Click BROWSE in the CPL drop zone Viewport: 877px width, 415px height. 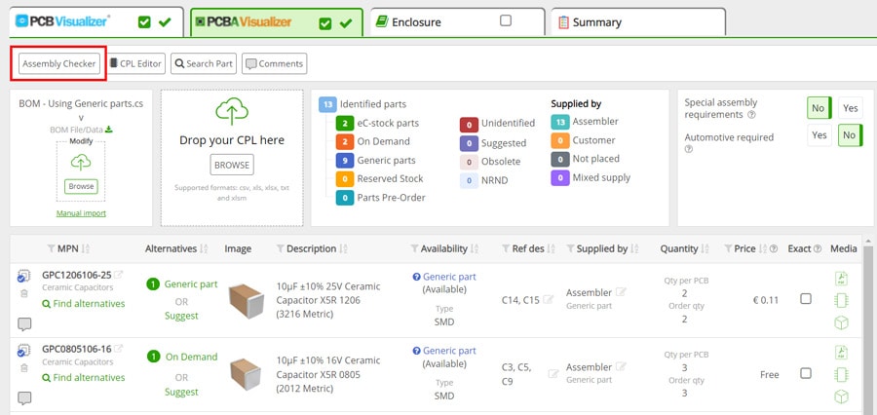pyautogui.click(x=232, y=165)
